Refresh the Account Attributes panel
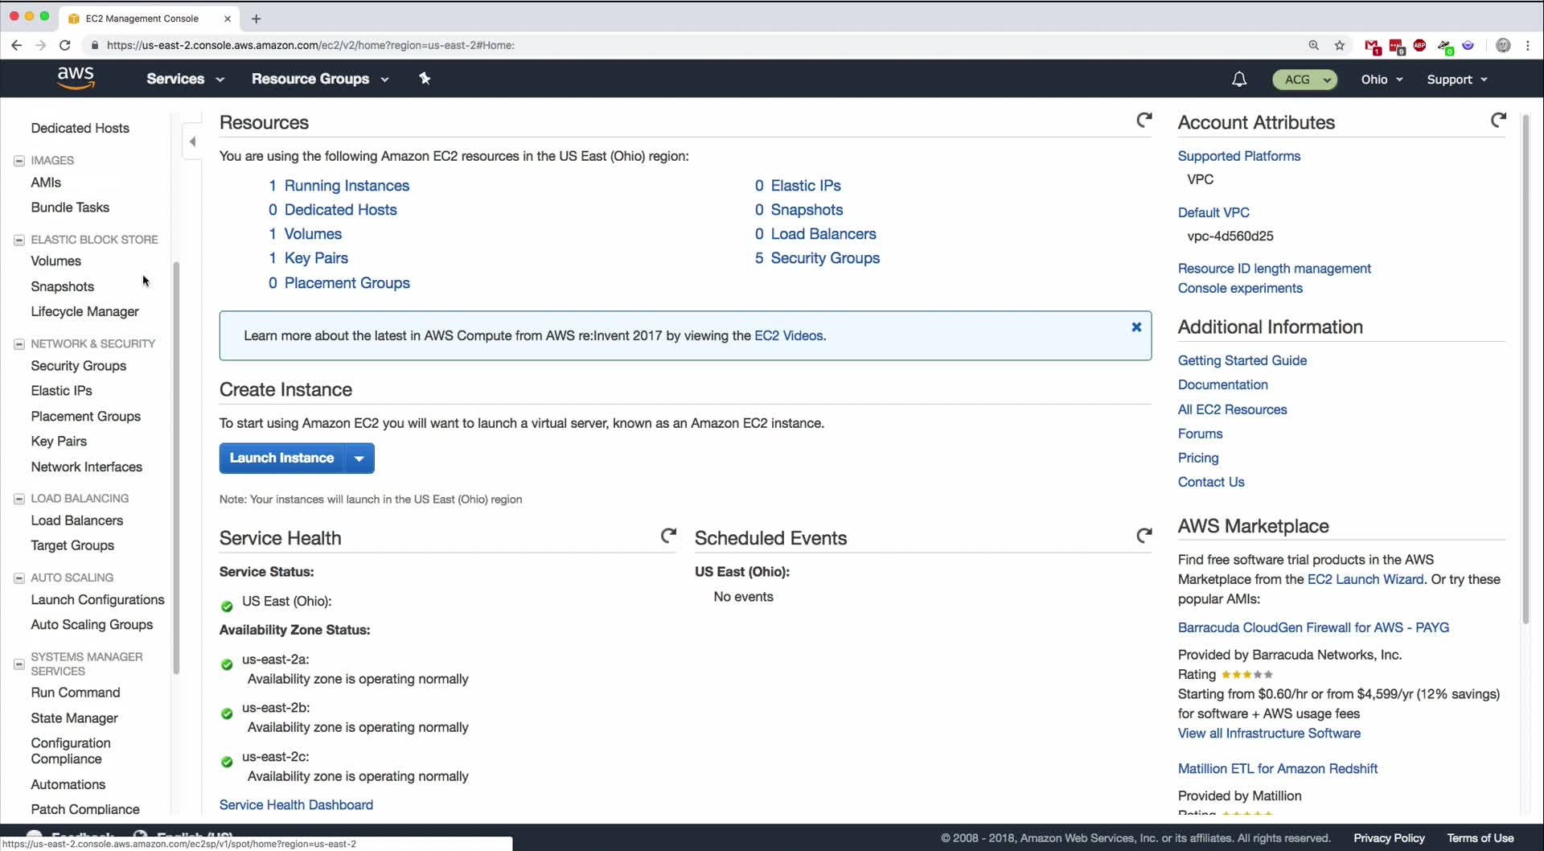Image resolution: width=1544 pixels, height=851 pixels. [1498, 121]
